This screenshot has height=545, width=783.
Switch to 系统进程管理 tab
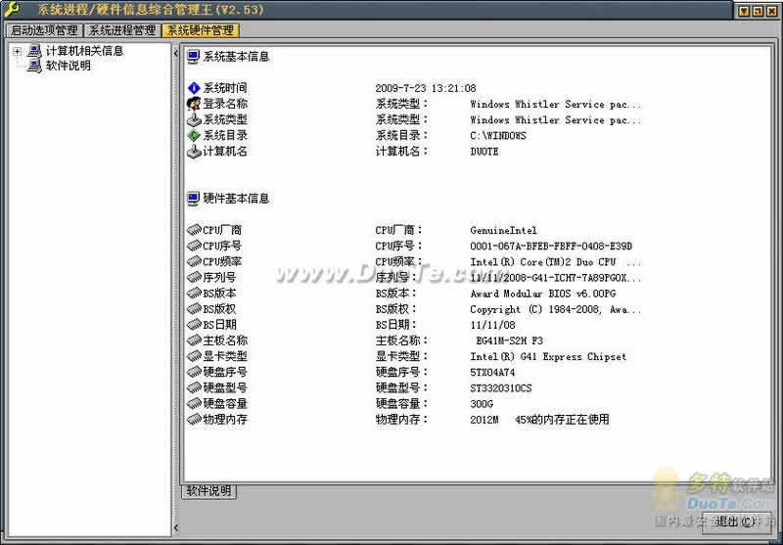click(x=122, y=30)
